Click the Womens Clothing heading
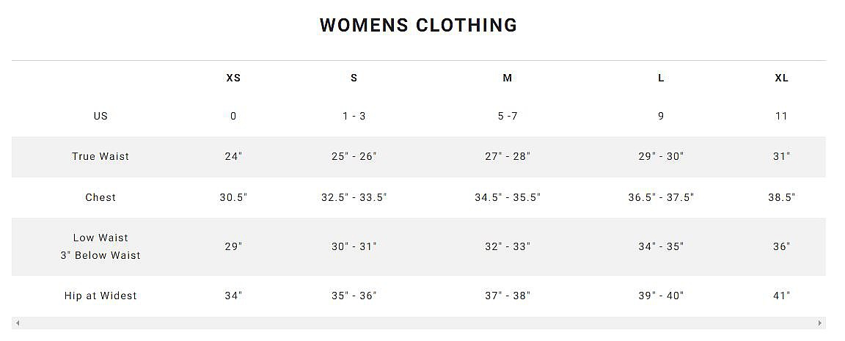This screenshot has width=845, height=341. pyautogui.click(x=419, y=26)
